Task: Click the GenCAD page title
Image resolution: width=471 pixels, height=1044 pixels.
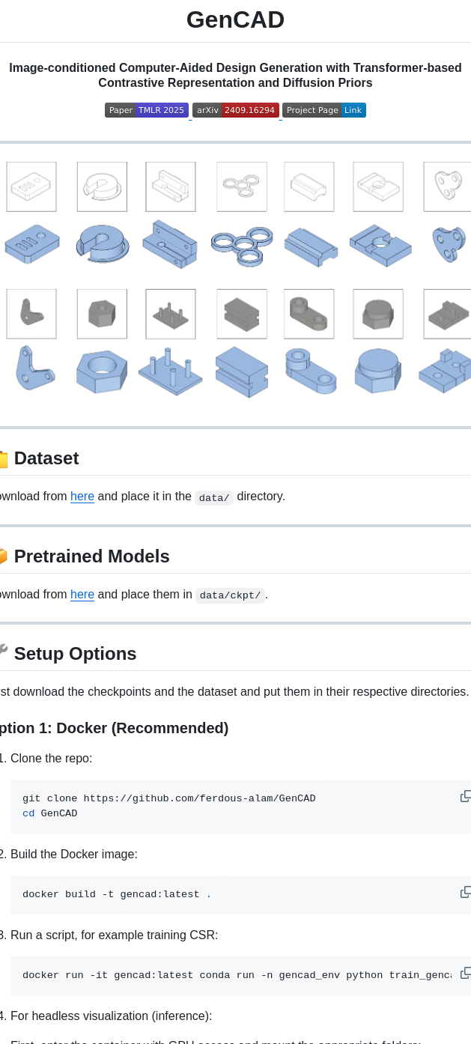Action: pos(235,19)
